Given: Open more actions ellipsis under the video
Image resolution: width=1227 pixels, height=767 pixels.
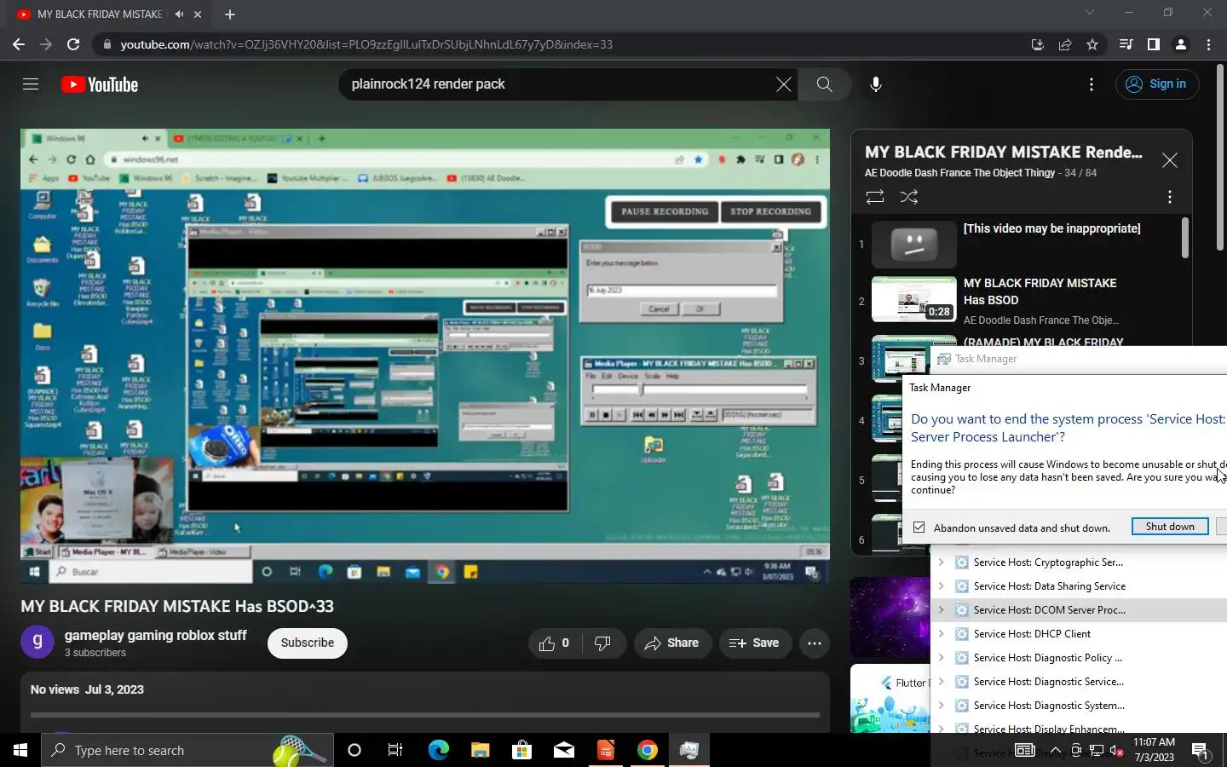Looking at the screenshot, I should coord(814,643).
